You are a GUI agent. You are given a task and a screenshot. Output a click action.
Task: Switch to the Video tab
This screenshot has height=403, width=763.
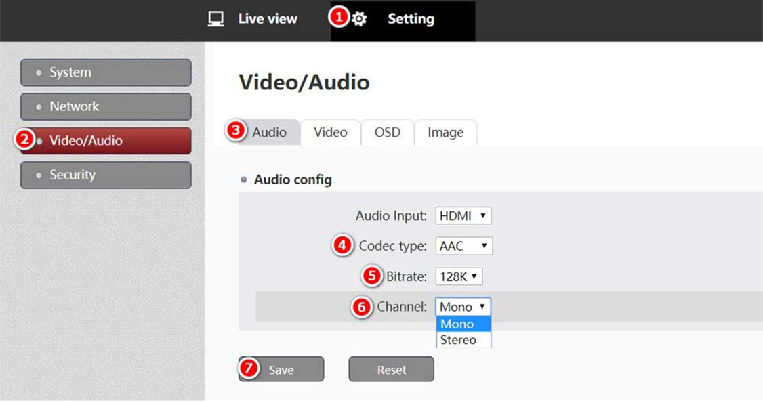pyautogui.click(x=331, y=133)
